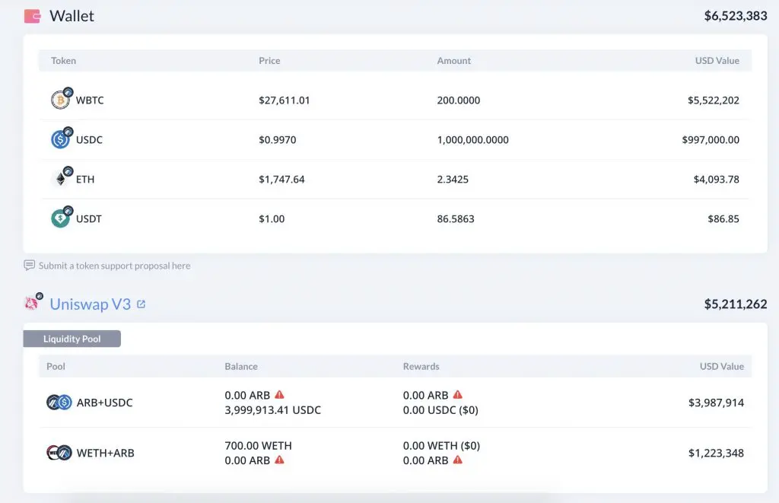This screenshot has width=779, height=503.
Task: Click WBTC amount 200.0000
Action: pyautogui.click(x=459, y=100)
